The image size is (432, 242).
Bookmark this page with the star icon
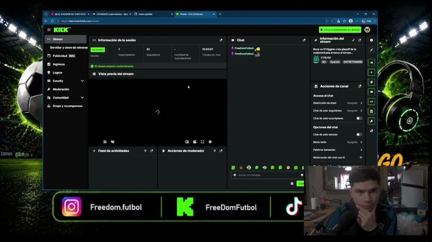[332, 21]
